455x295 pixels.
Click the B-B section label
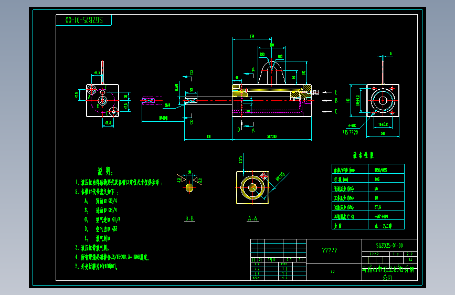point(189,218)
